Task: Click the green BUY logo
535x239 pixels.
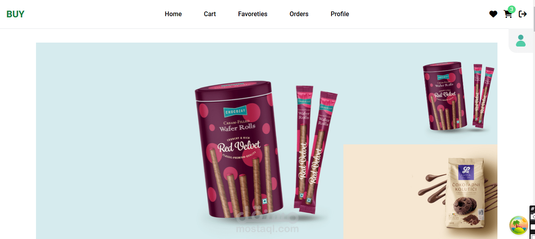Action: (x=15, y=14)
